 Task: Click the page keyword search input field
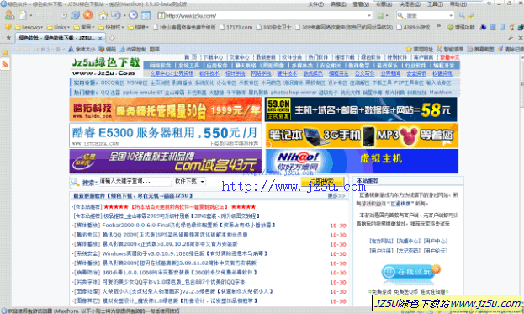[135, 181]
